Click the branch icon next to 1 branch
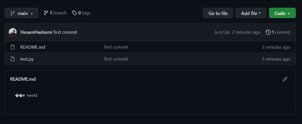This screenshot has height=124, width=302. [x=46, y=13]
